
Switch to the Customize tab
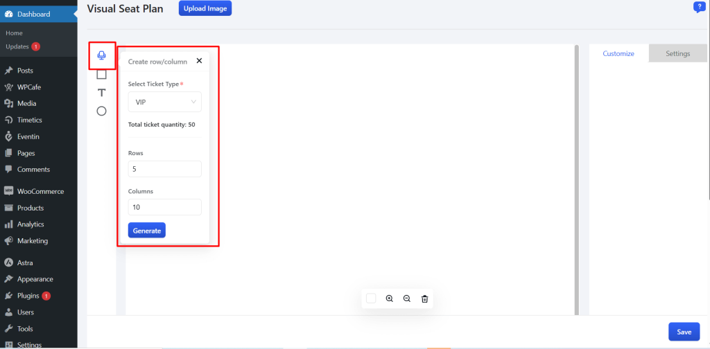coord(618,53)
